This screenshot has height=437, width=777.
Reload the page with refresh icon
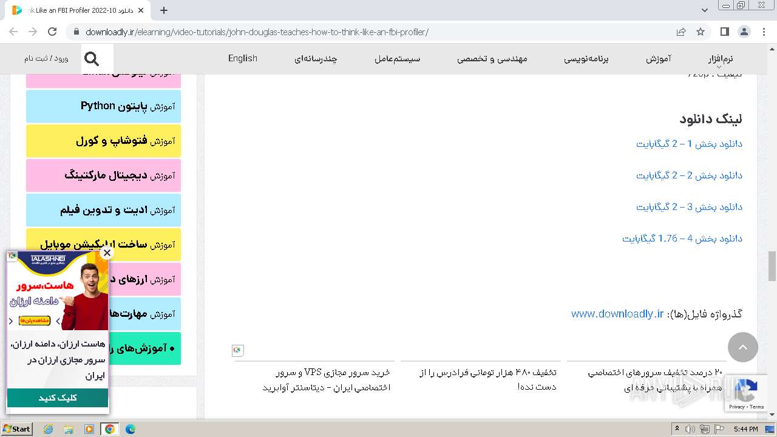tap(52, 32)
